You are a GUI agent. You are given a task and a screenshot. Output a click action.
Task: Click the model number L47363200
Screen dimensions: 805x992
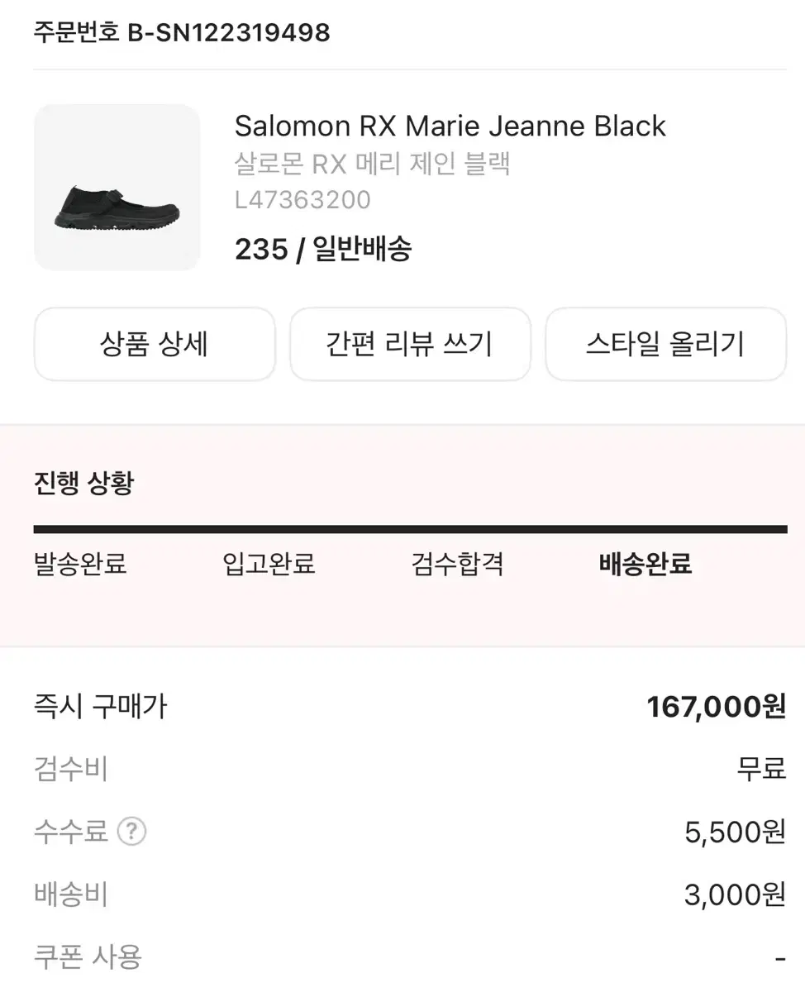[x=302, y=200]
